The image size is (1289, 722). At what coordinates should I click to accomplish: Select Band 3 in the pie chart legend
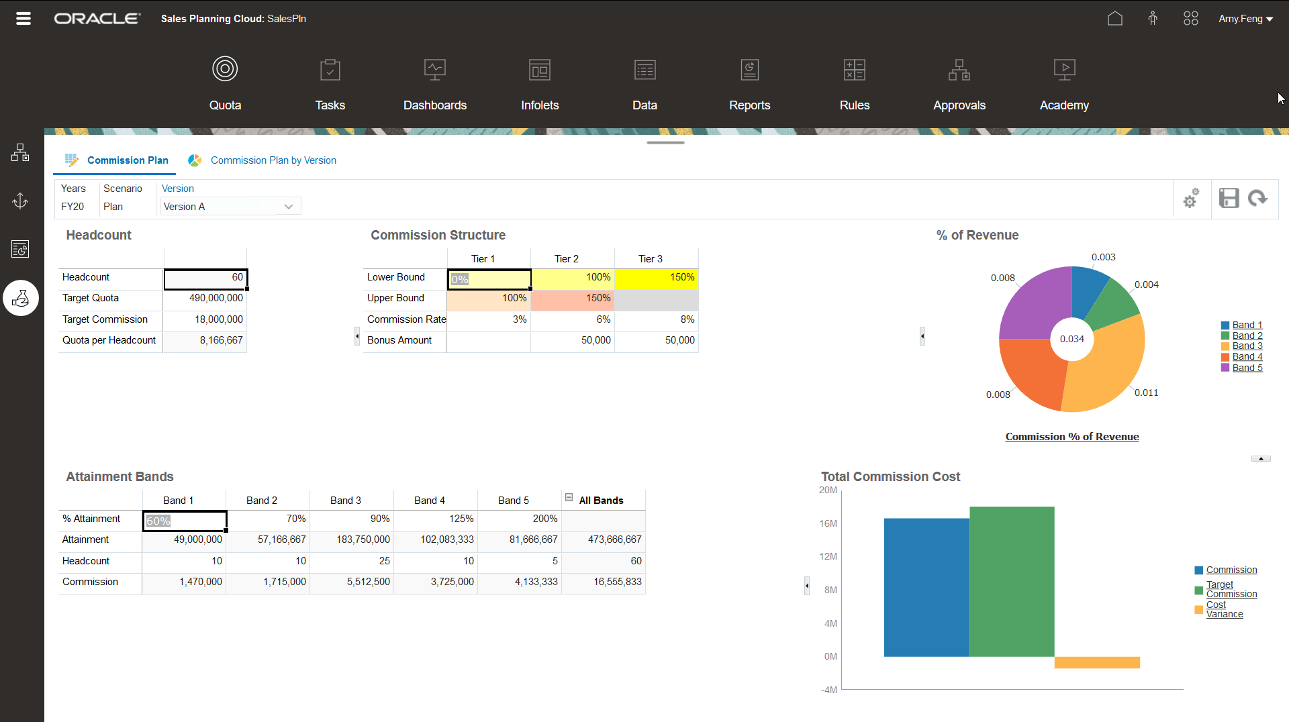point(1247,346)
